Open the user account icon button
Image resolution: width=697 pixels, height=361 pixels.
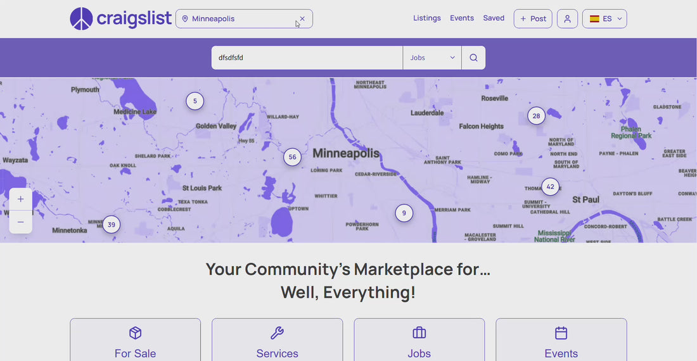(567, 18)
